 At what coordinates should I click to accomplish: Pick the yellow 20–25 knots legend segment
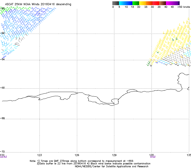142,3
